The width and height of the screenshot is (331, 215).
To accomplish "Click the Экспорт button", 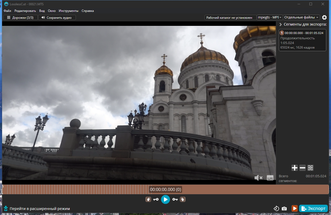I will (x=313, y=208).
